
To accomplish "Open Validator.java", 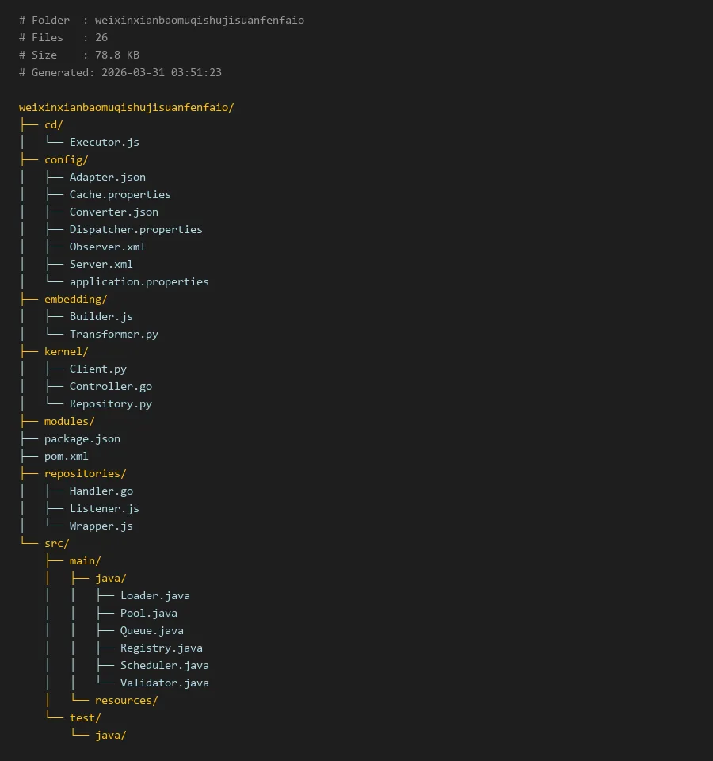I will pos(165,683).
